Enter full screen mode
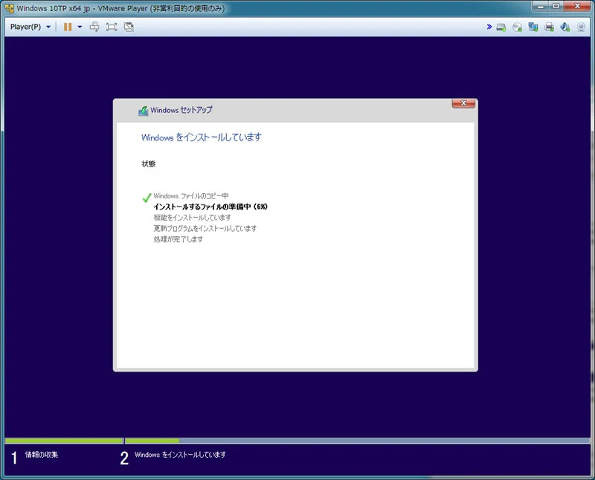The height and width of the screenshot is (480, 595). coord(112,27)
